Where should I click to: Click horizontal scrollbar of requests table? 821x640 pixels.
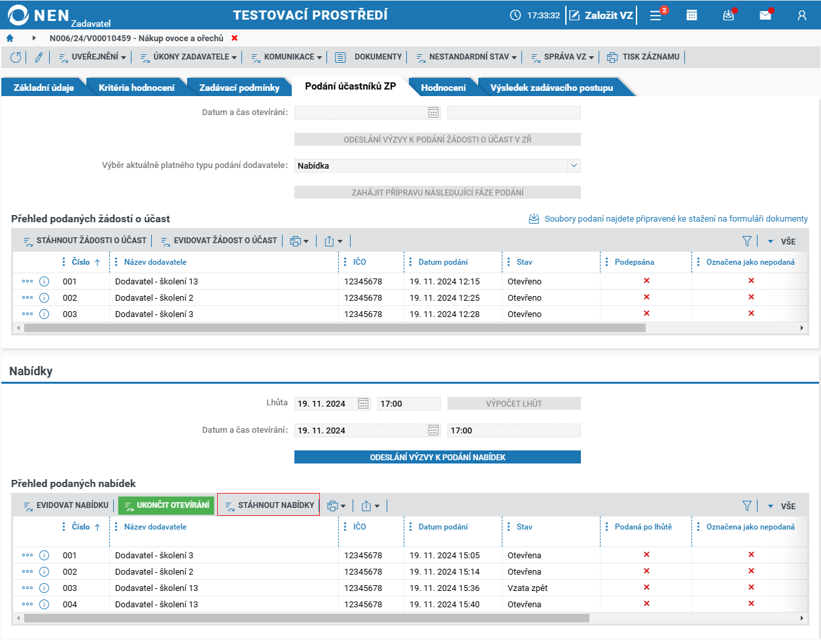coord(335,328)
